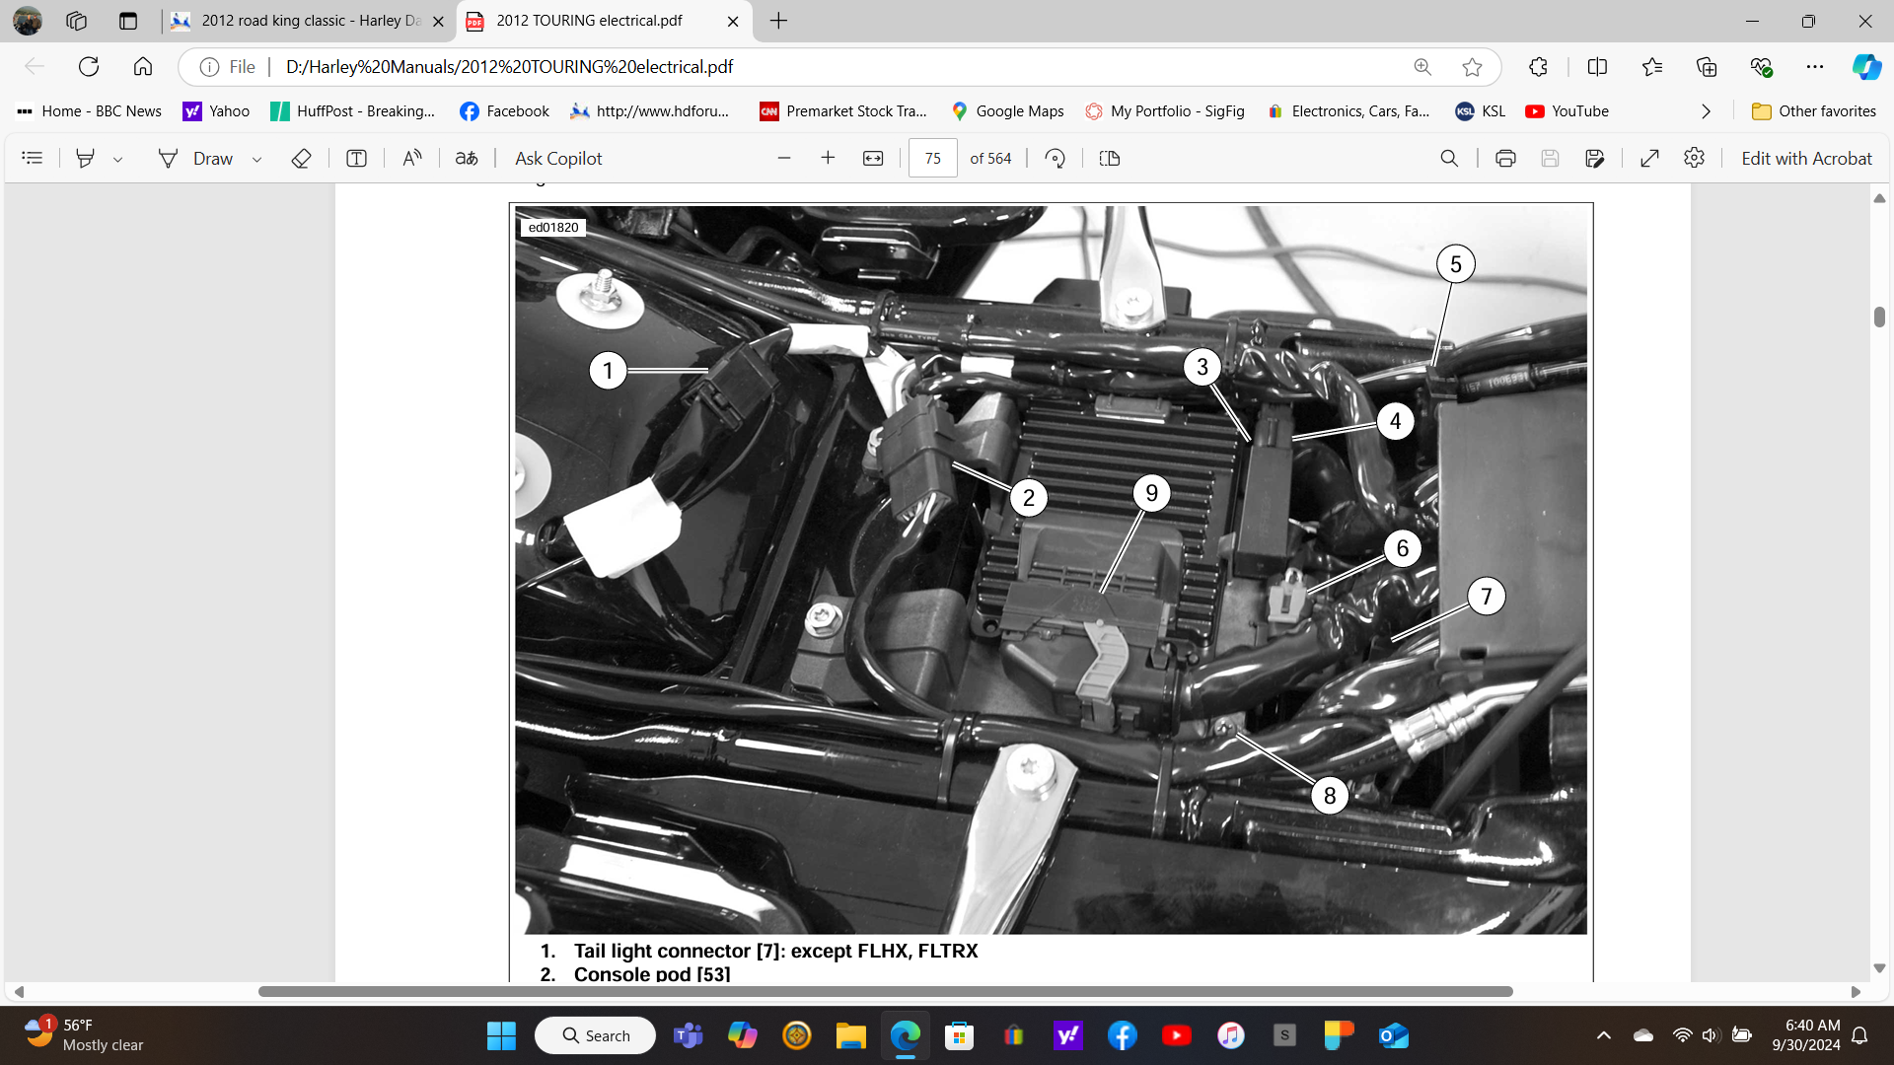
Task: Open PDF viewer settings gear
Action: (1694, 158)
